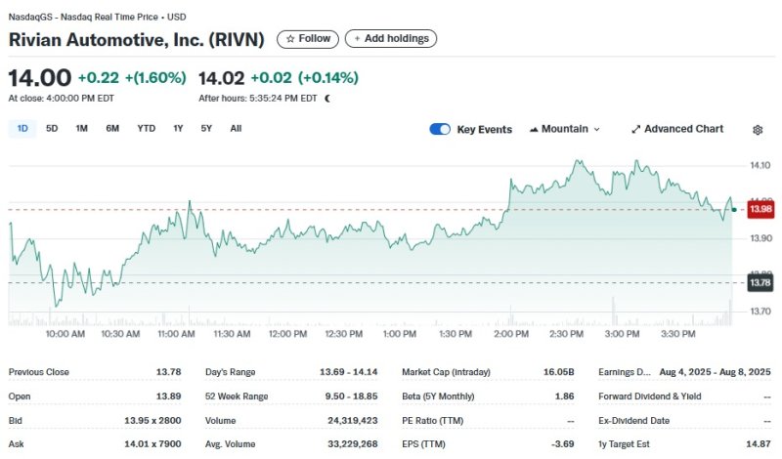Switch to the 5D time range
782x459 pixels.
52,129
